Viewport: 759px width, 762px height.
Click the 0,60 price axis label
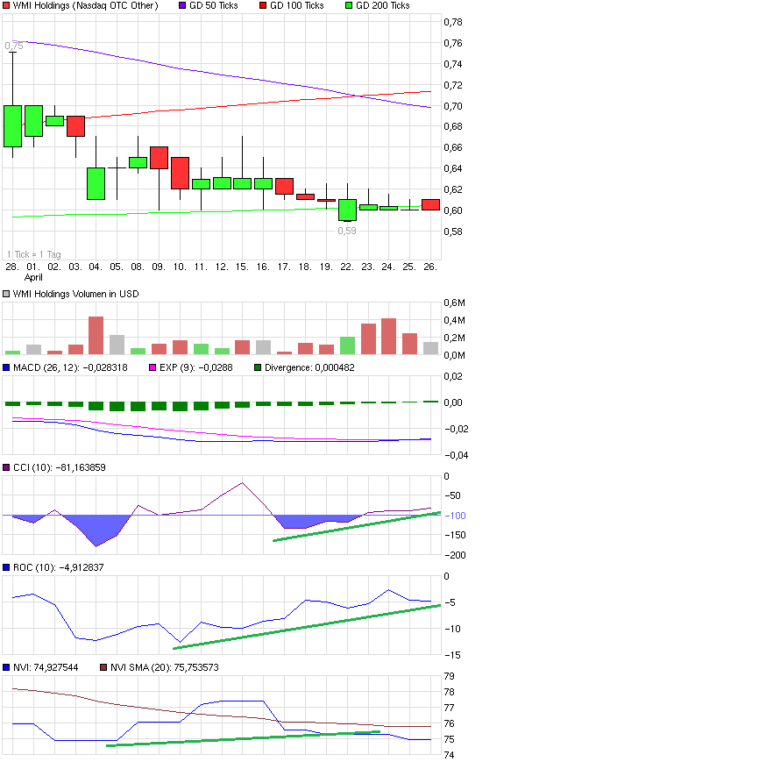(x=453, y=210)
